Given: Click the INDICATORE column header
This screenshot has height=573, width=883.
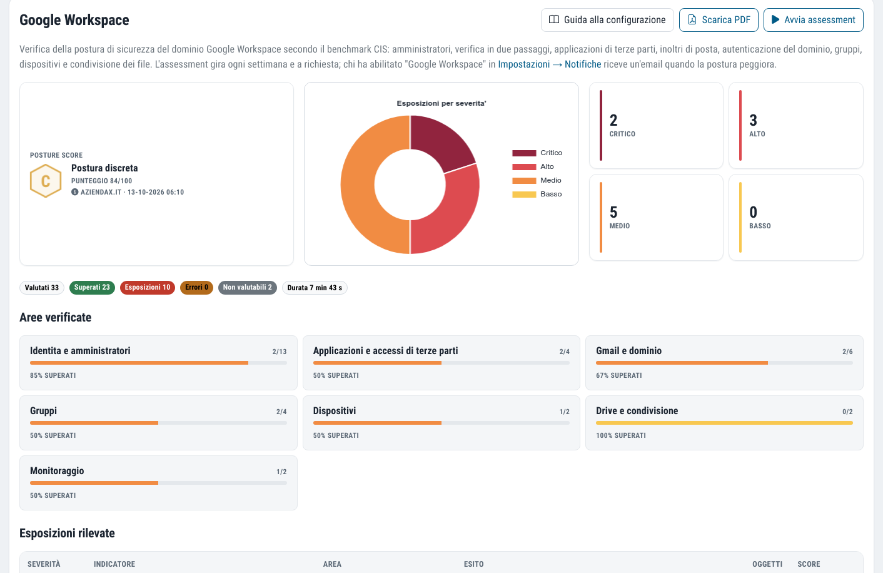Looking at the screenshot, I should pos(114,564).
